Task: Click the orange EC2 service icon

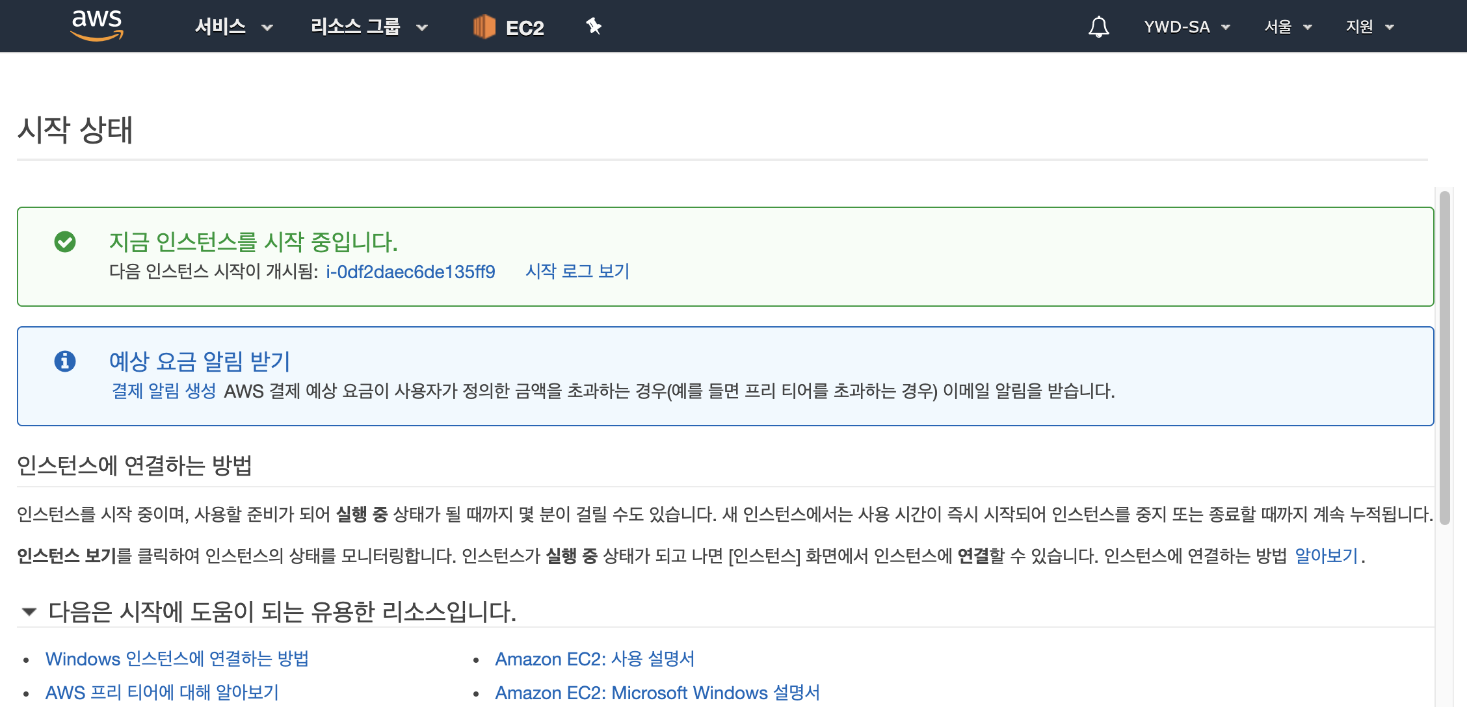Action: (484, 27)
